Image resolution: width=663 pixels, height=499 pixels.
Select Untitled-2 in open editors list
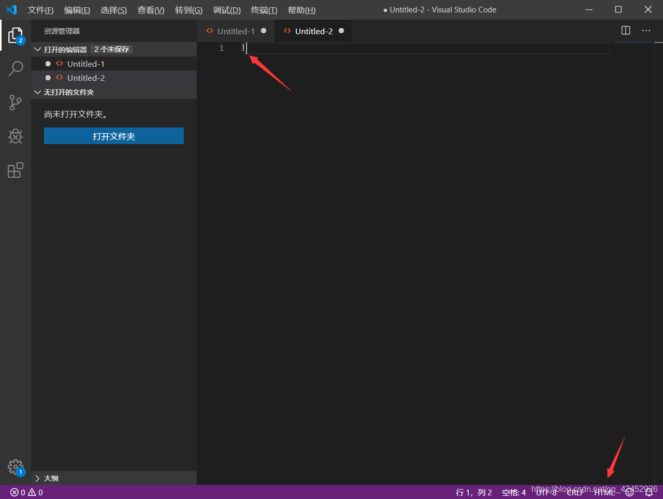point(114,78)
